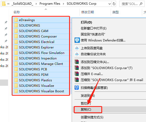Click the SOLIDWORKS PCB folder icon

pyautogui.click(x=16, y=69)
